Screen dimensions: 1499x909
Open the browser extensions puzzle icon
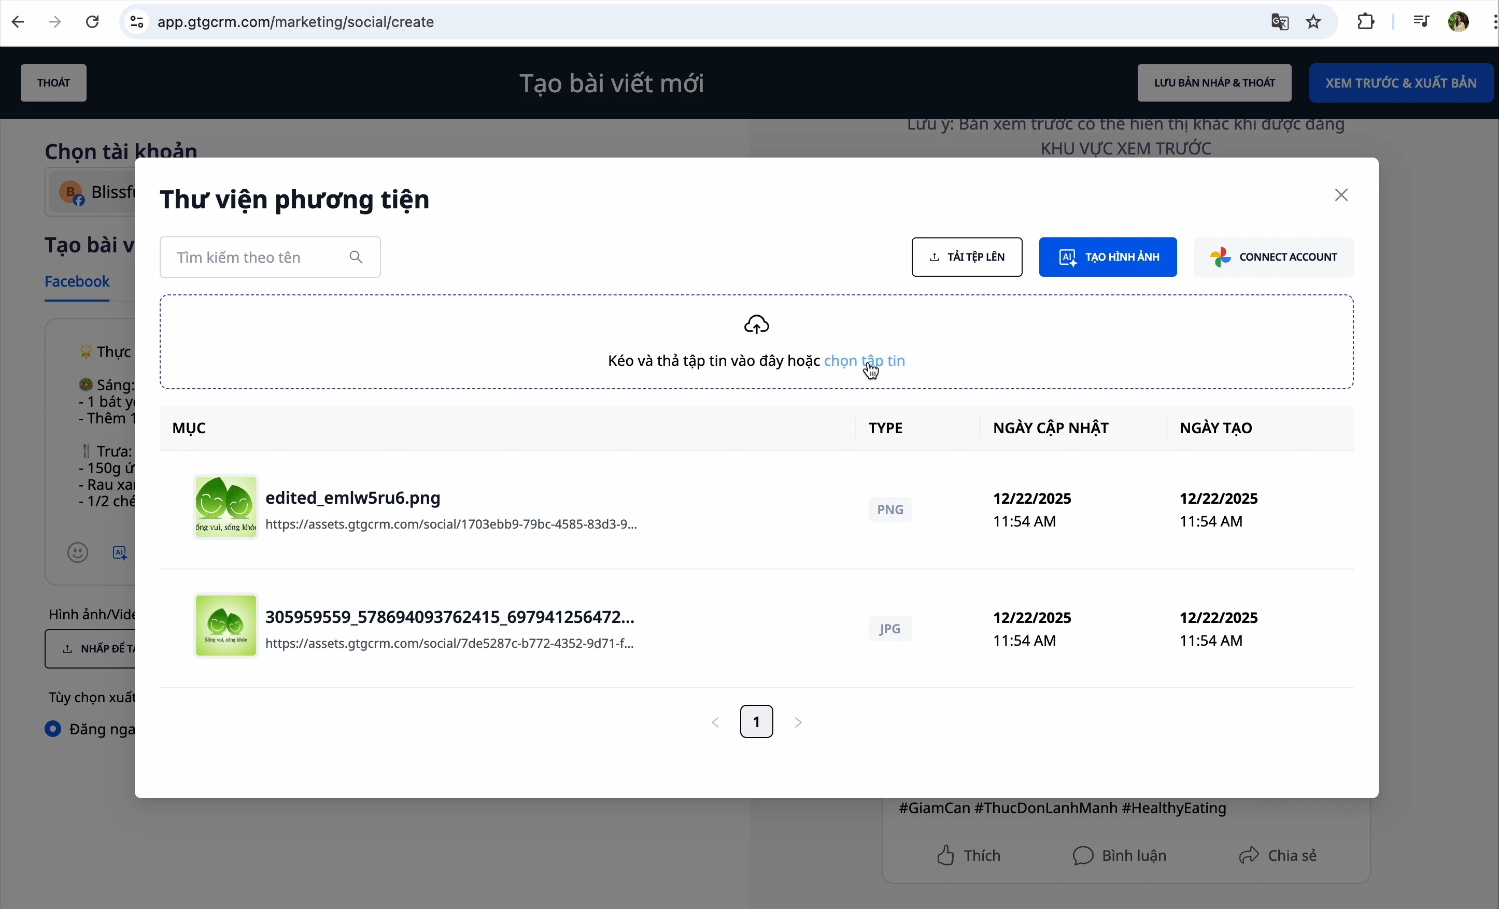click(x=1366, y=22)
